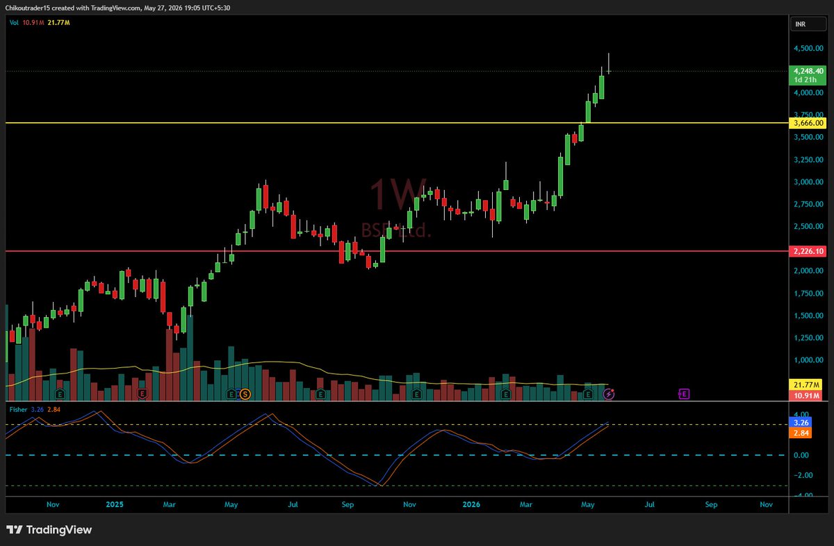
Task: Click earnings E marker beside the split marker
Action: pyautogui.click(x=231, y=394)
